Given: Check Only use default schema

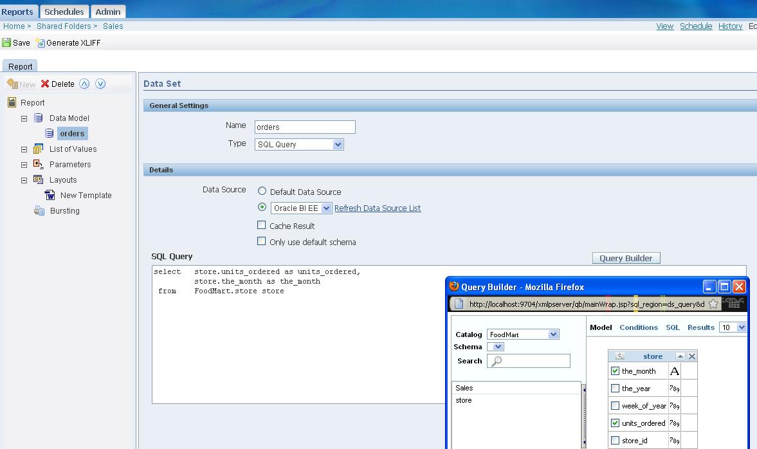Looking at the screenshot, I should coord(262,241).
